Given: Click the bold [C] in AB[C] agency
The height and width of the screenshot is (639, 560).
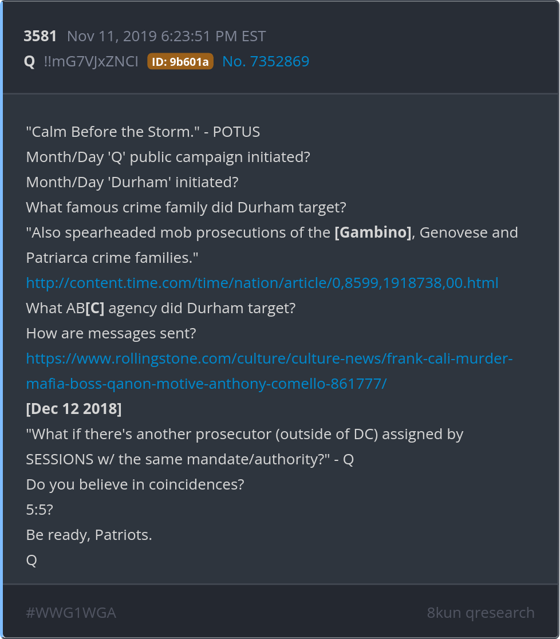Looking at the screenshot, I should tap(95, 308).
